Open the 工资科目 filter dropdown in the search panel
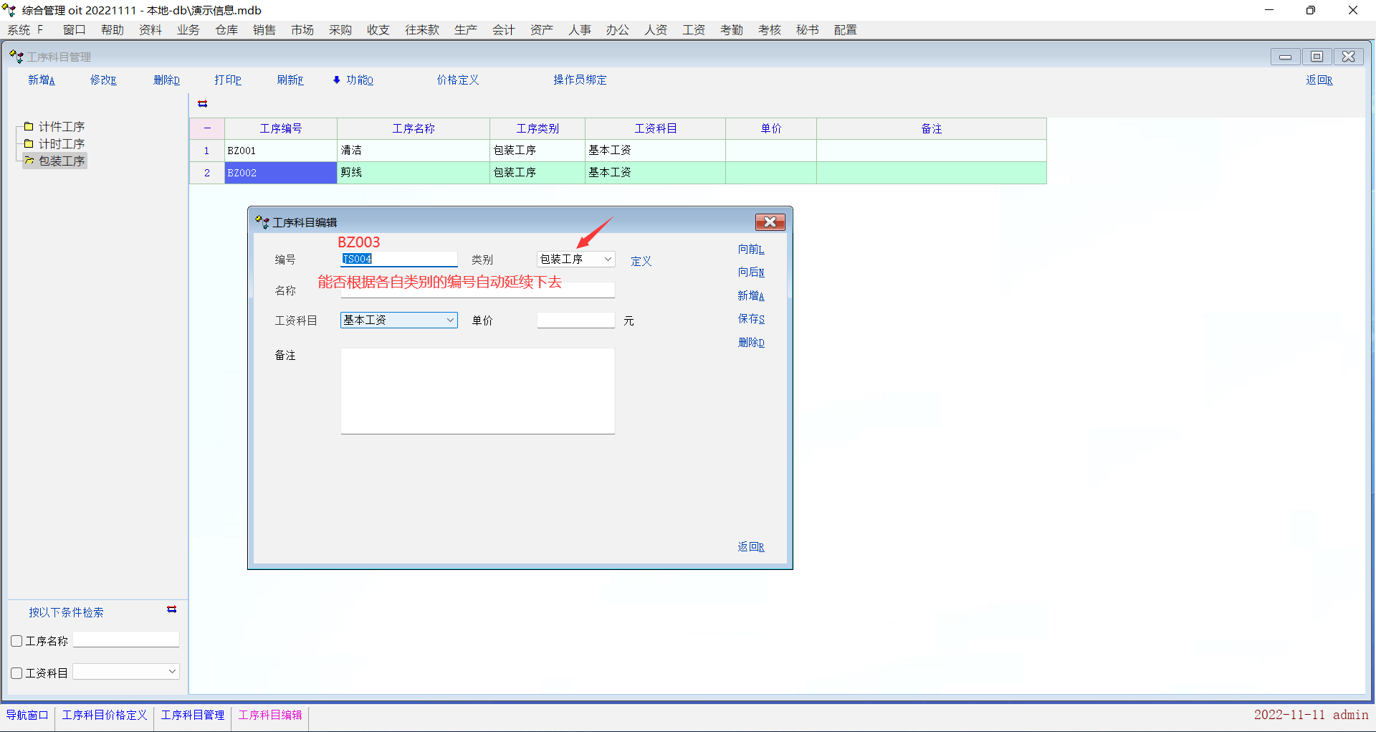 point(172,672)
